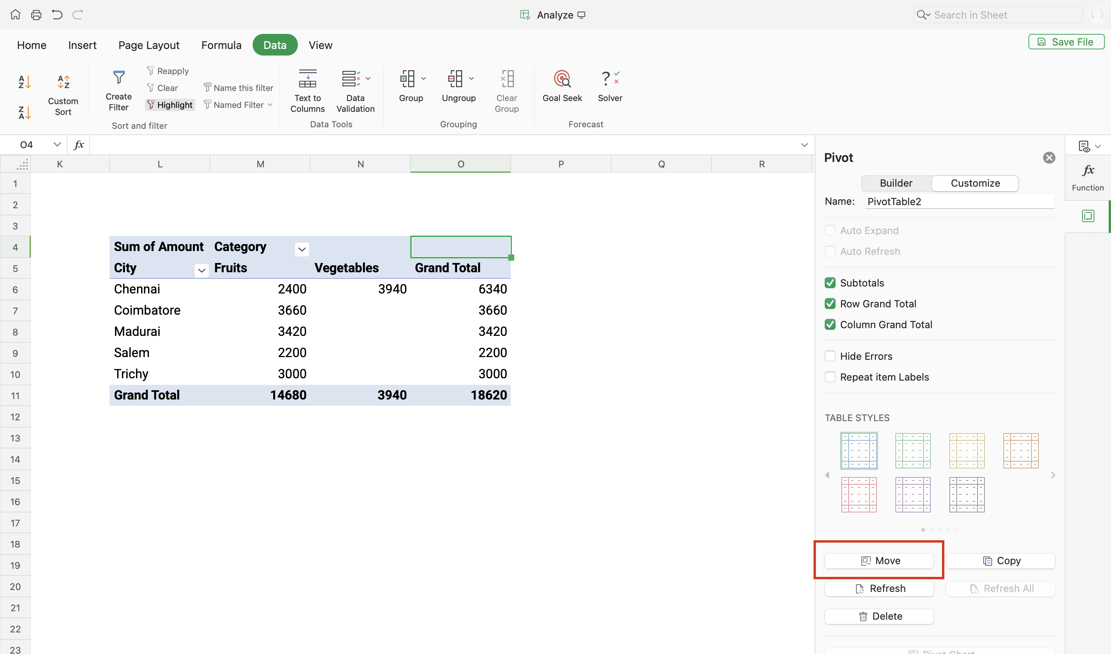Uncheck the Subtotals checkbox

830,283
